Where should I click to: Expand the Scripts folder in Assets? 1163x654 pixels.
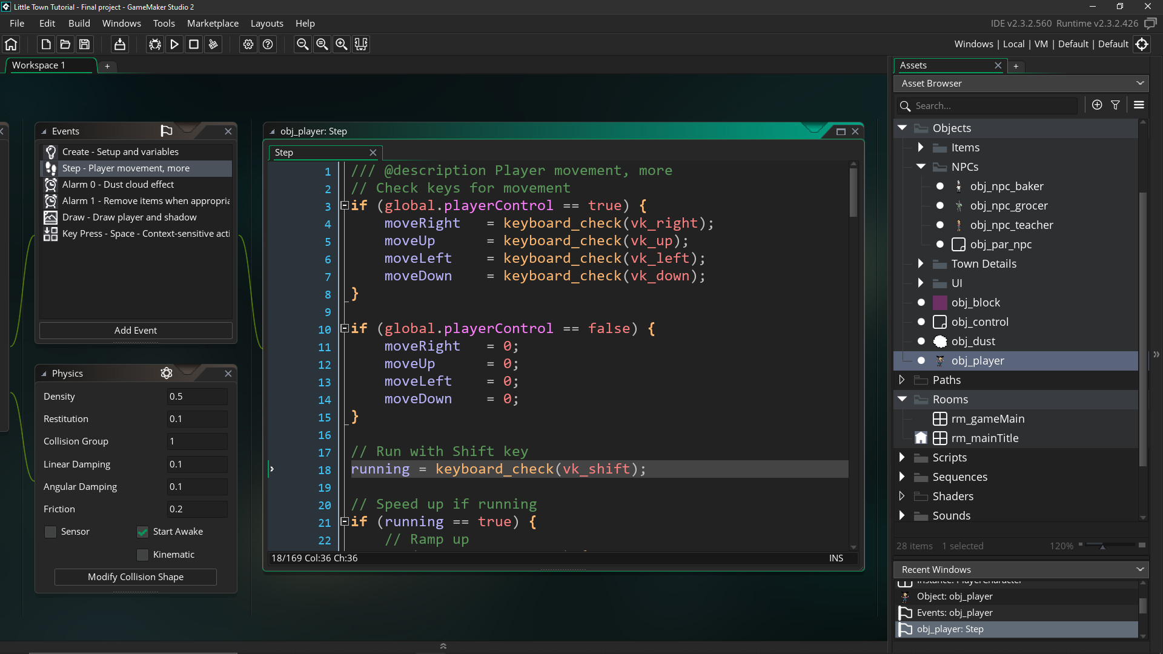pos(902,458)
